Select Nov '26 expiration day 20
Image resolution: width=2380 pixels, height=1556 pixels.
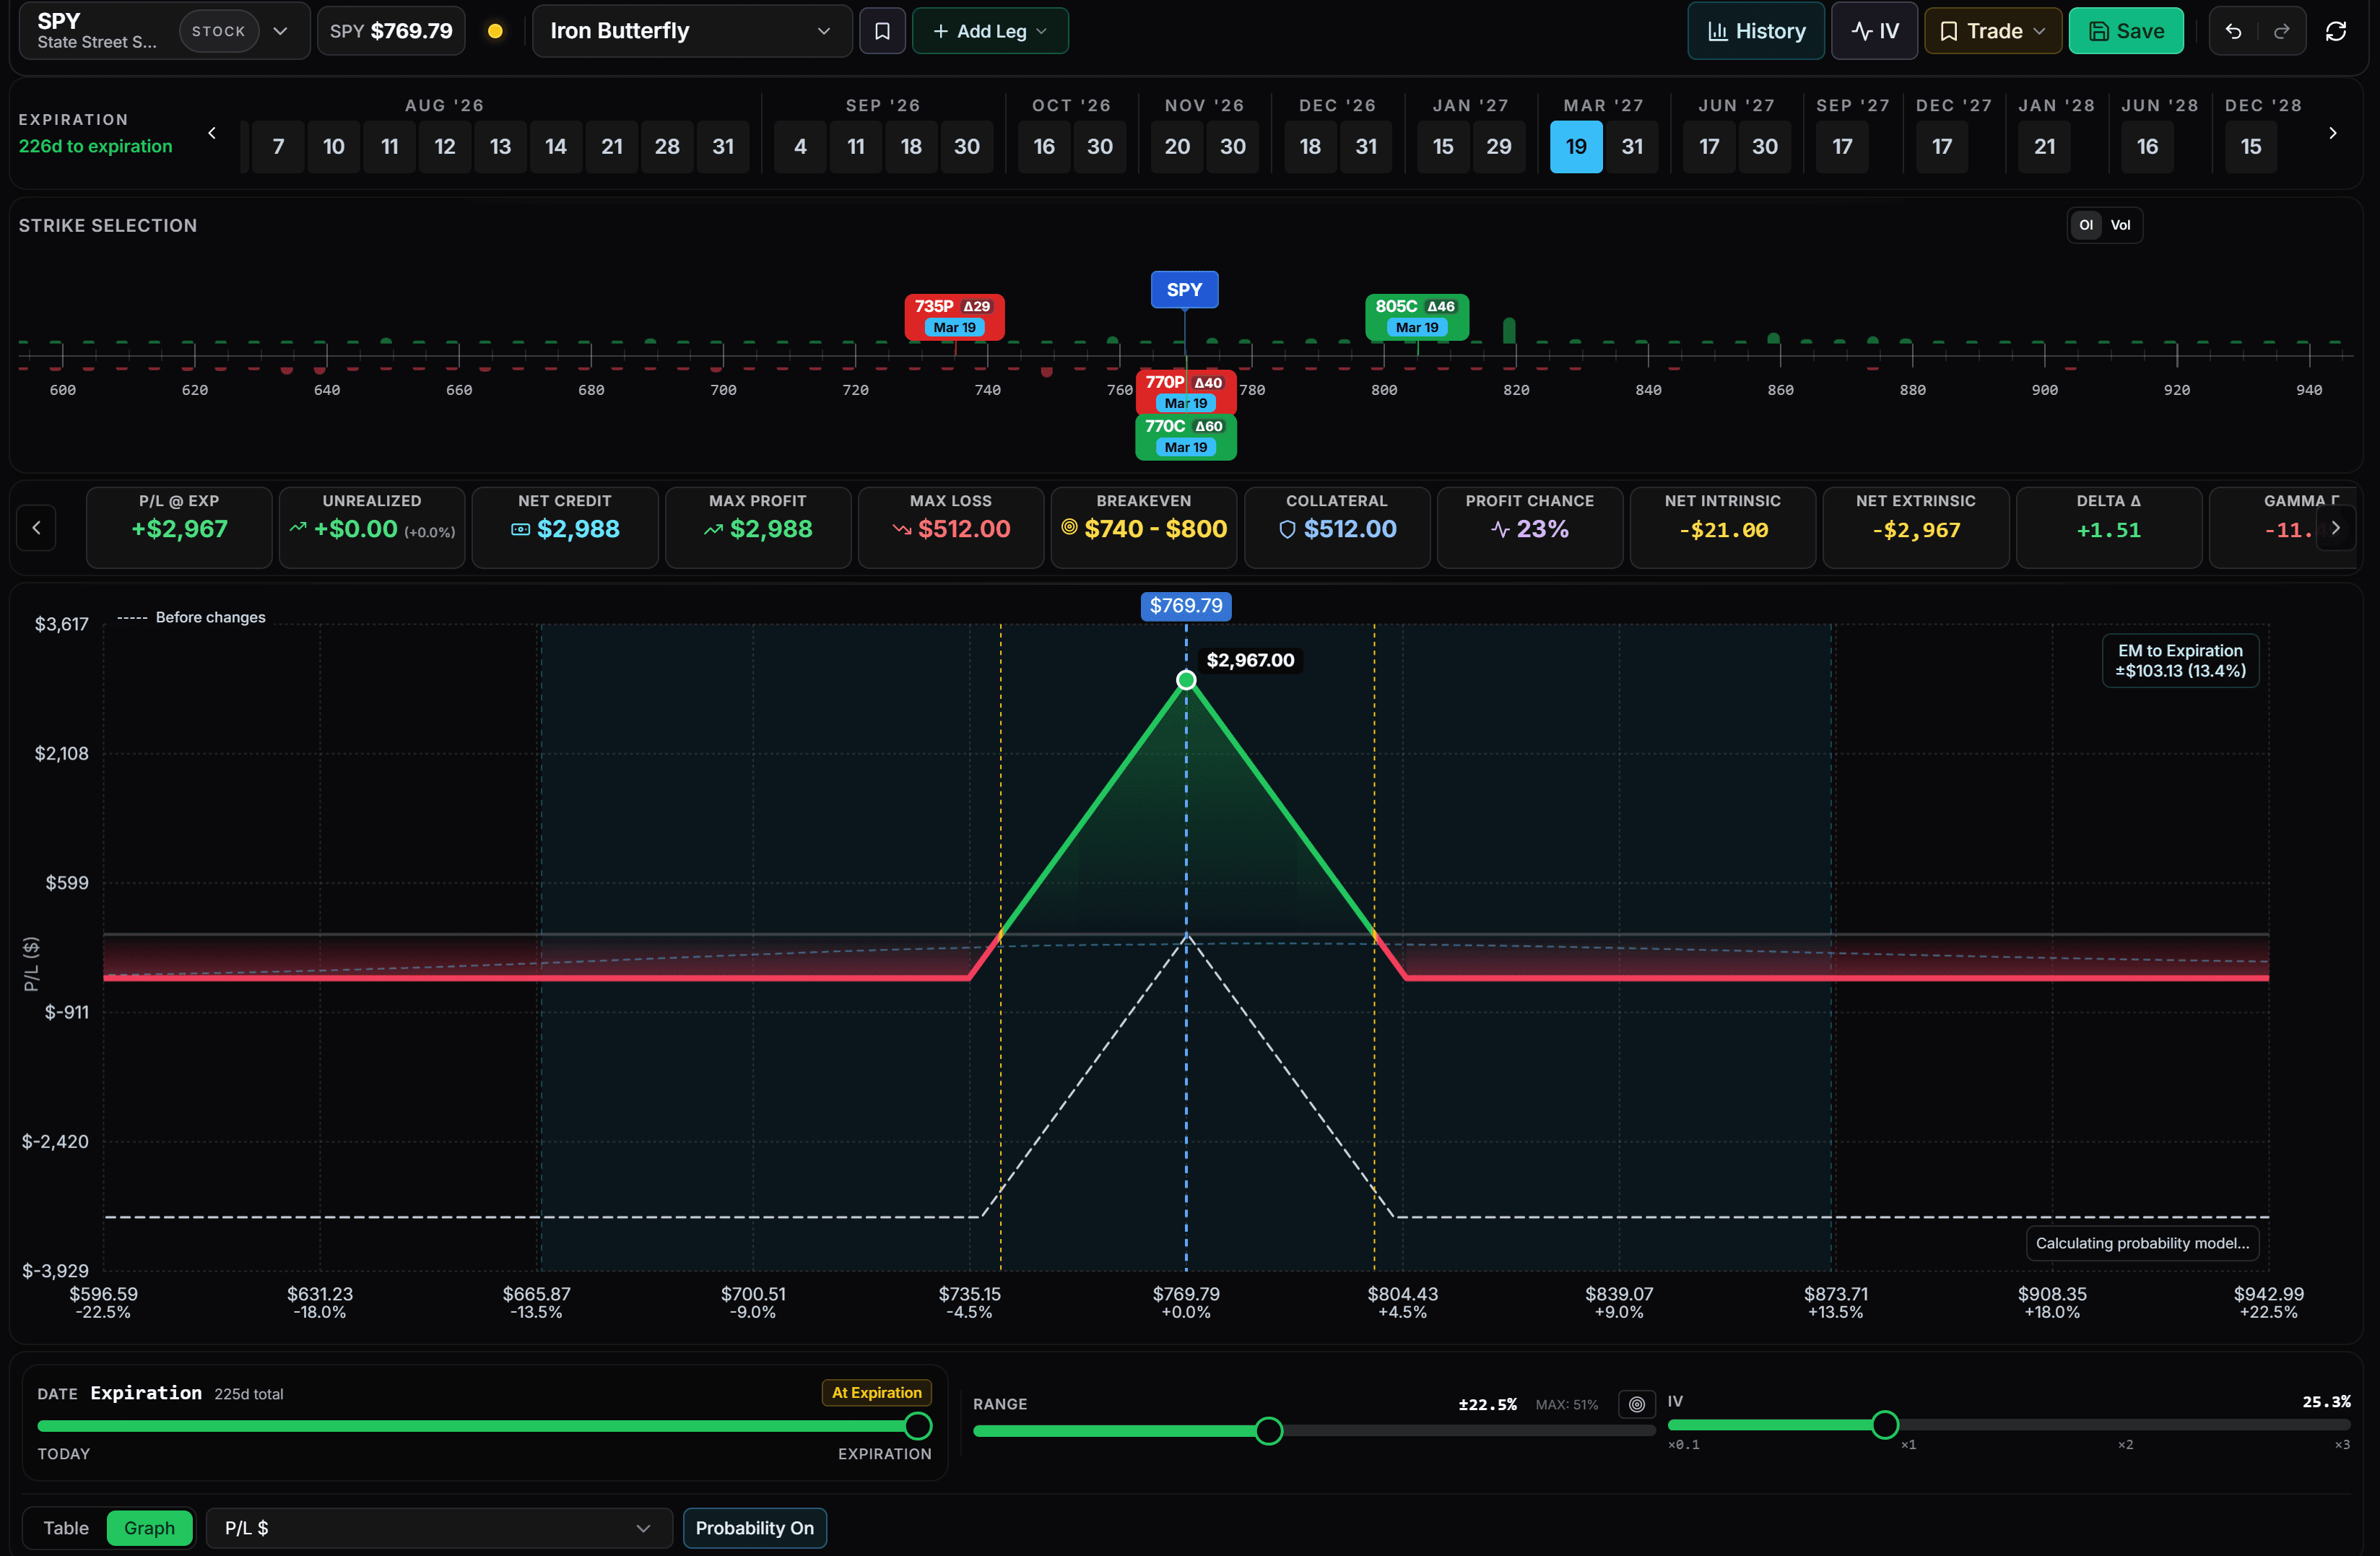(1176, 146)
